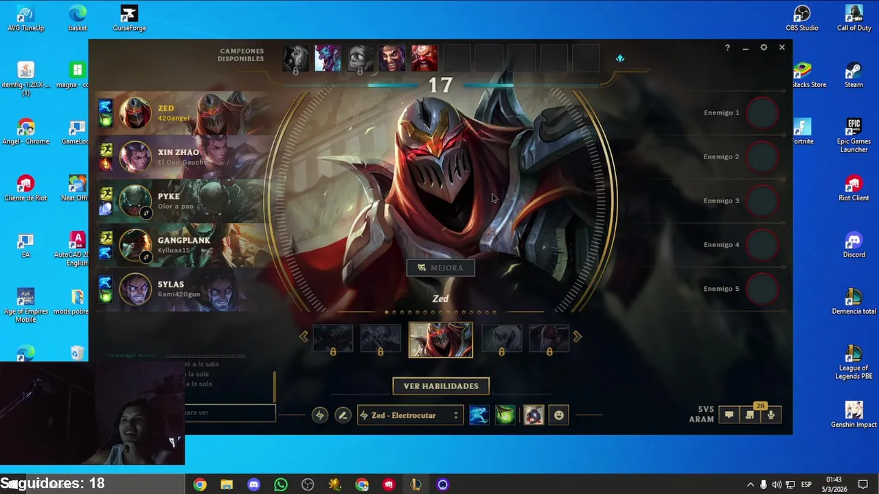Open League of Legends PBE shortcut
The width and height of the screenshot is (879, 494).
coord(854,362)
